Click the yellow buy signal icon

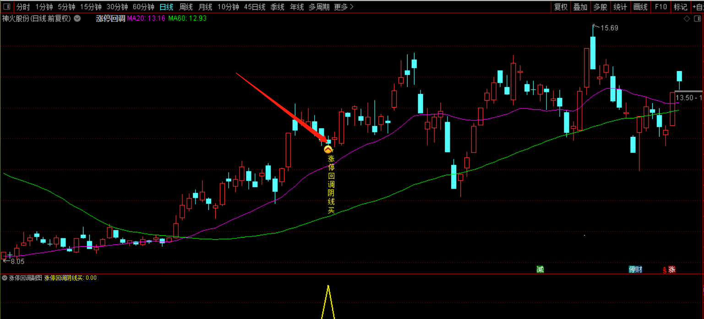click(328, 149)
